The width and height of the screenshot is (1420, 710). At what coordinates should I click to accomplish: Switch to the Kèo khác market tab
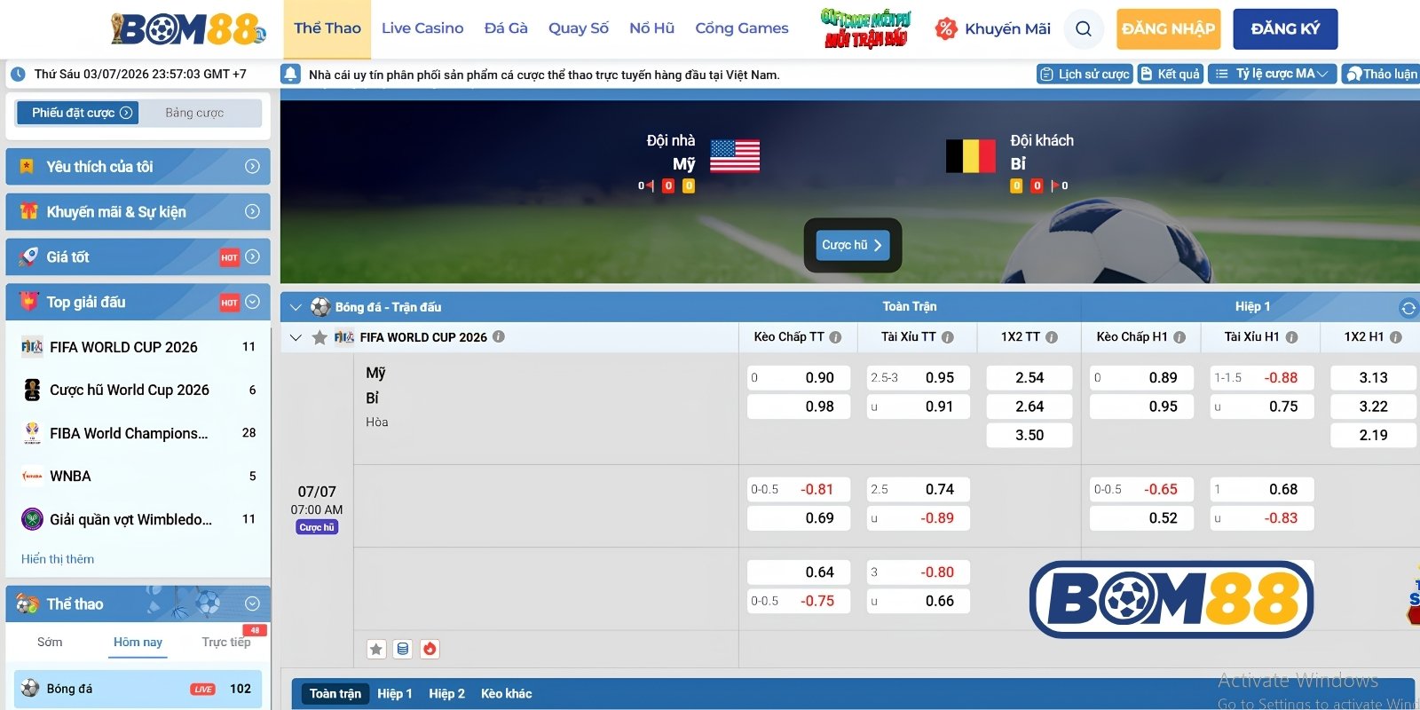[x=506, y=694]
